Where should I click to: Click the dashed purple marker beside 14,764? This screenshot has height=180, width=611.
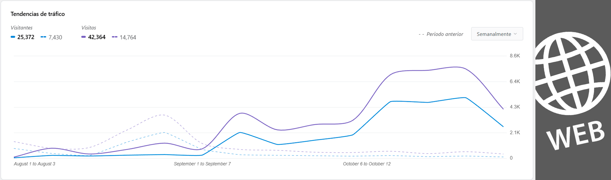114,37
